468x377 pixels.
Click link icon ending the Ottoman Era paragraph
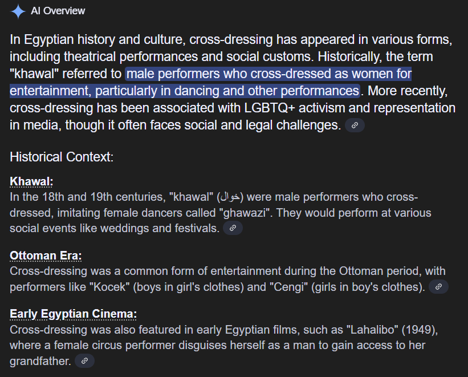pos(438,287)
